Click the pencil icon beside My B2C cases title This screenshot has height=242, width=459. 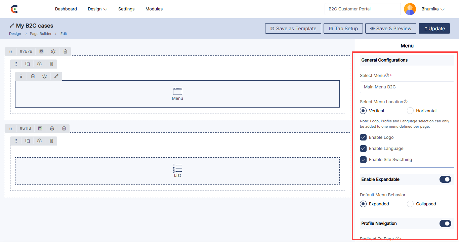pyautogui.click(x=12, y=26)
